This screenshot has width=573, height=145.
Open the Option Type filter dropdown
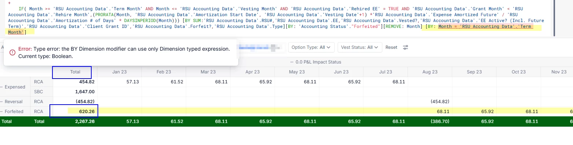pyautogui.click(x=311, y=47)
